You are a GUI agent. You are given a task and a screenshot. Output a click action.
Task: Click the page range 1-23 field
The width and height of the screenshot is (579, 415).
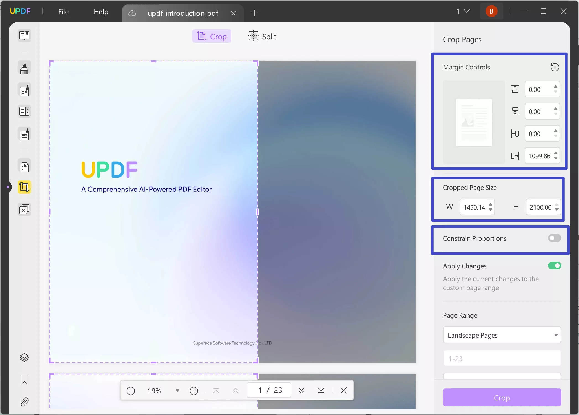click(502, 359)
